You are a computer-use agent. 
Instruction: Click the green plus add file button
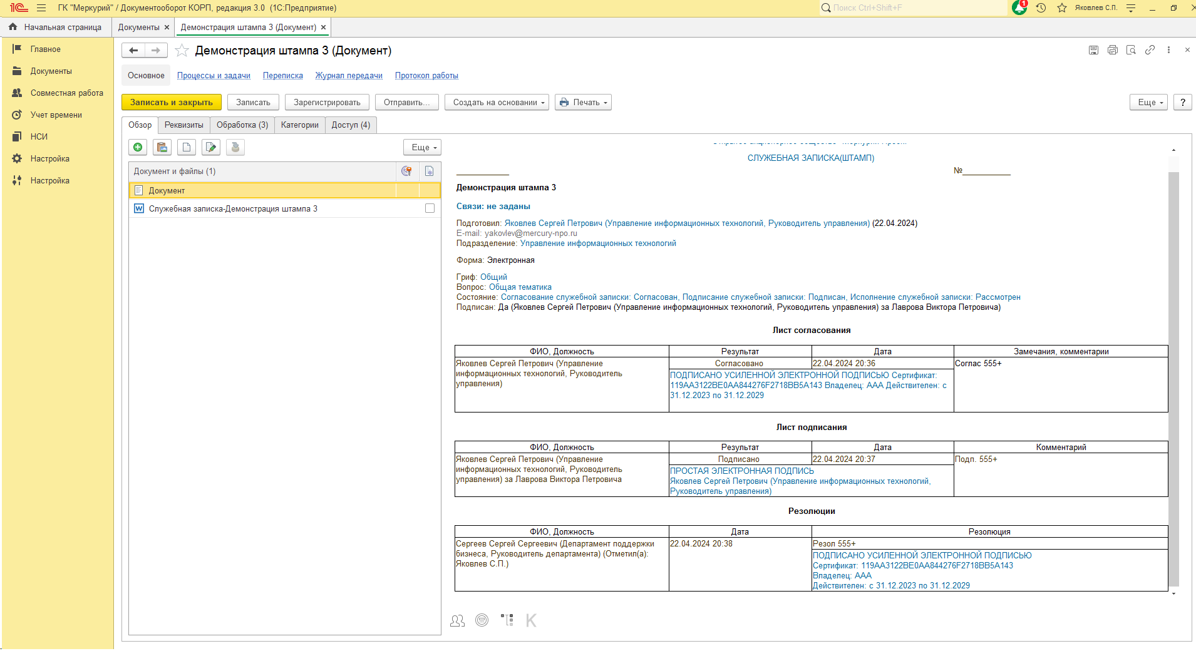click(x=138, y=147)
